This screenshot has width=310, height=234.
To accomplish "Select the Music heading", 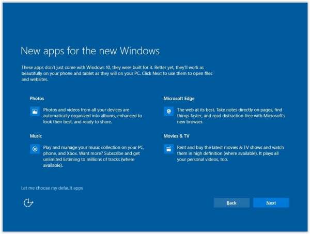I will click(36, 135).
